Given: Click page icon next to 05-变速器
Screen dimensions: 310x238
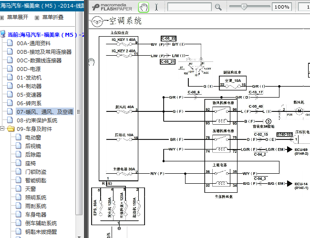Looking at the screenshot, I should [10, 94].
